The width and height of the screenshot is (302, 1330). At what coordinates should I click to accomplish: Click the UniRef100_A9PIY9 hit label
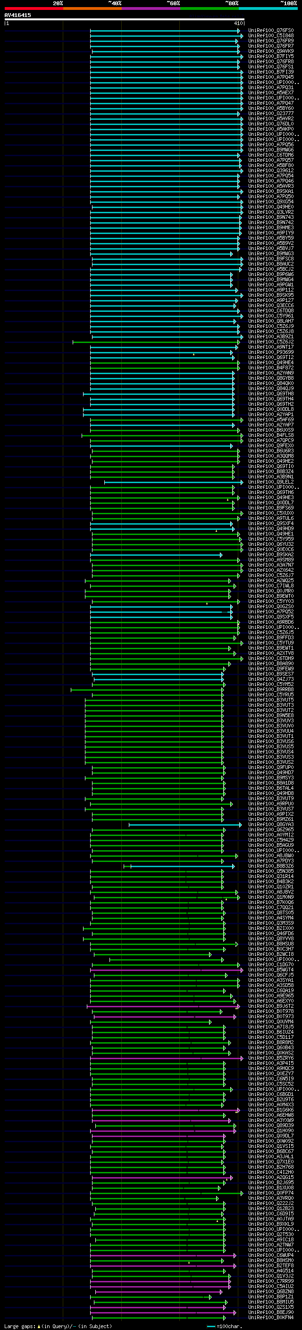pos(271,233)
